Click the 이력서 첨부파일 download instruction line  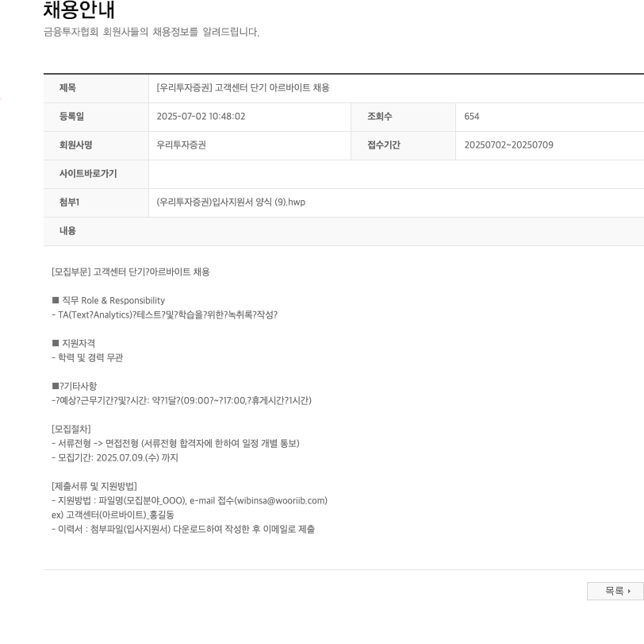183,530
